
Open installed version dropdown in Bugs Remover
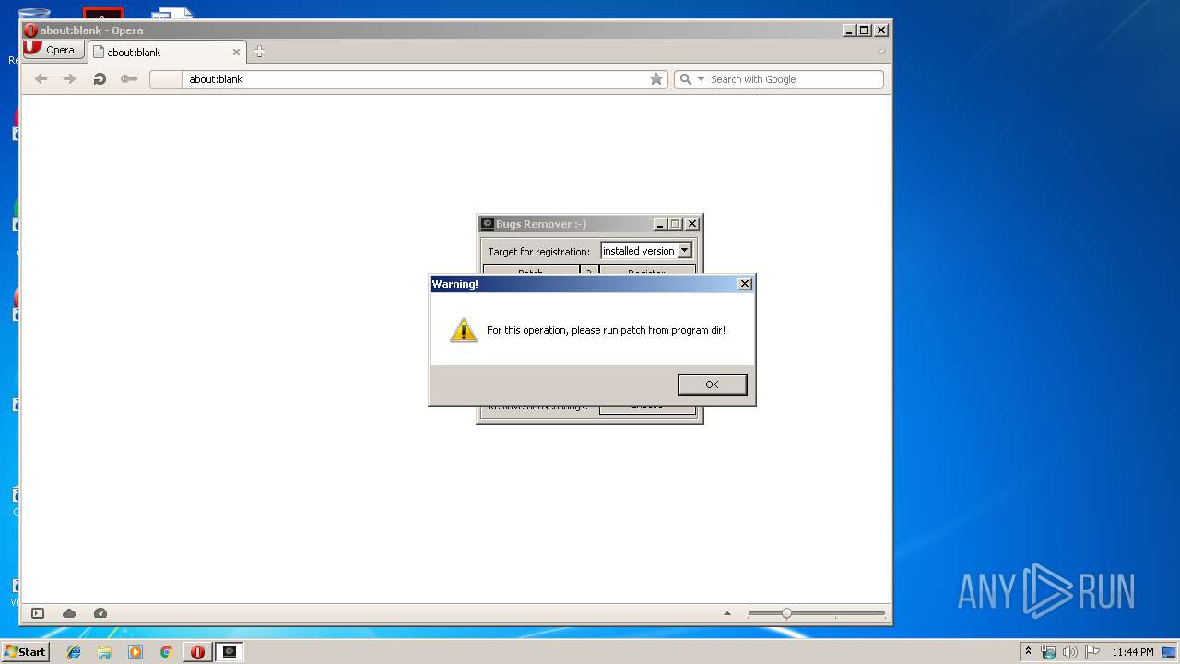click(x=684, y=251)
